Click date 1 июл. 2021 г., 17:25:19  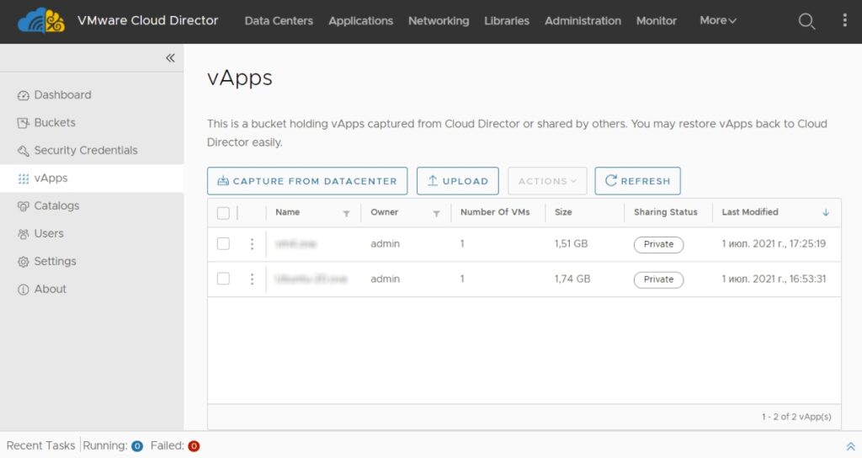[774, 243]
